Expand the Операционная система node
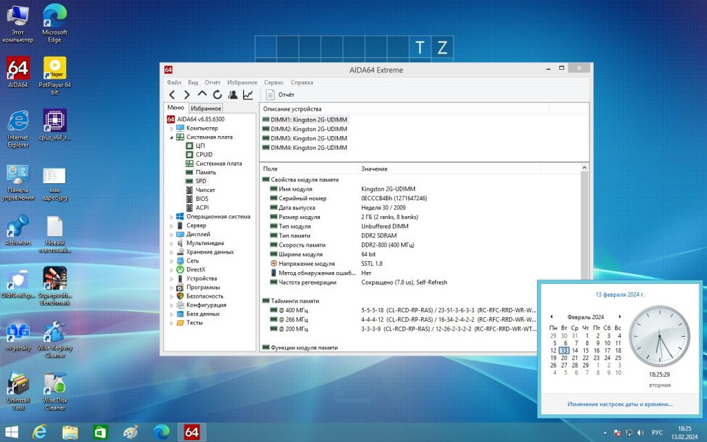 pyautogui.click(x=171, y=217)
